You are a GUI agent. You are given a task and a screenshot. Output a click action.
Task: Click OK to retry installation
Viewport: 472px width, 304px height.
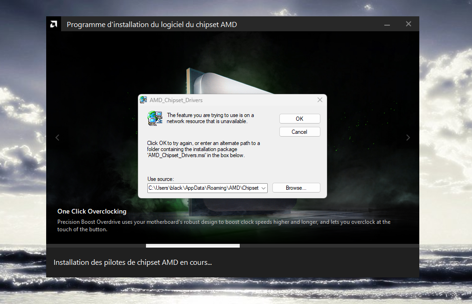pos(299,118)
